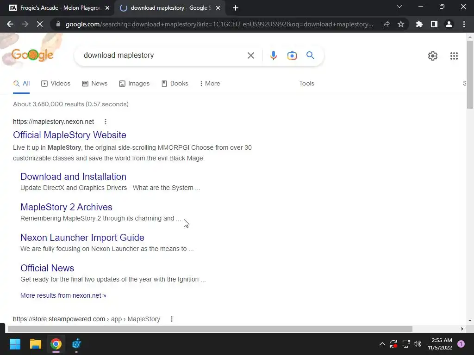474x355 pixels.
Task: Click the Chrome taskbar icon
Action: point(56,344)
